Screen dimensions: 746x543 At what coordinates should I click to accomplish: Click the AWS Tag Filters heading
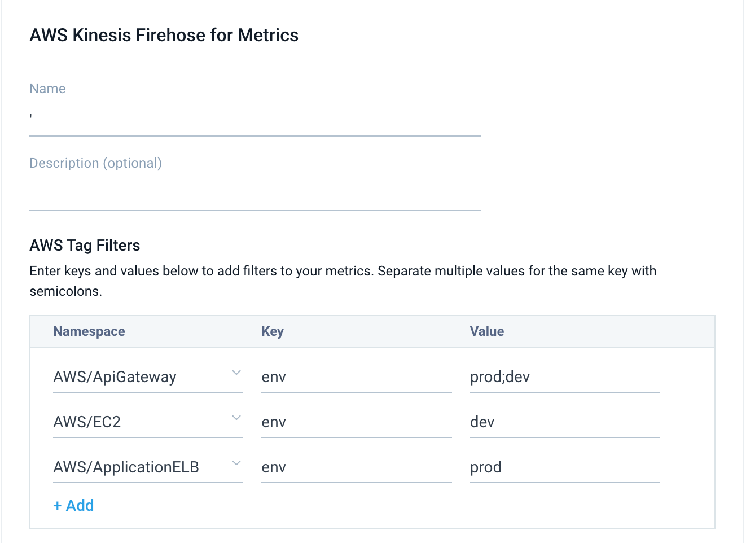(x=85, y=245)
